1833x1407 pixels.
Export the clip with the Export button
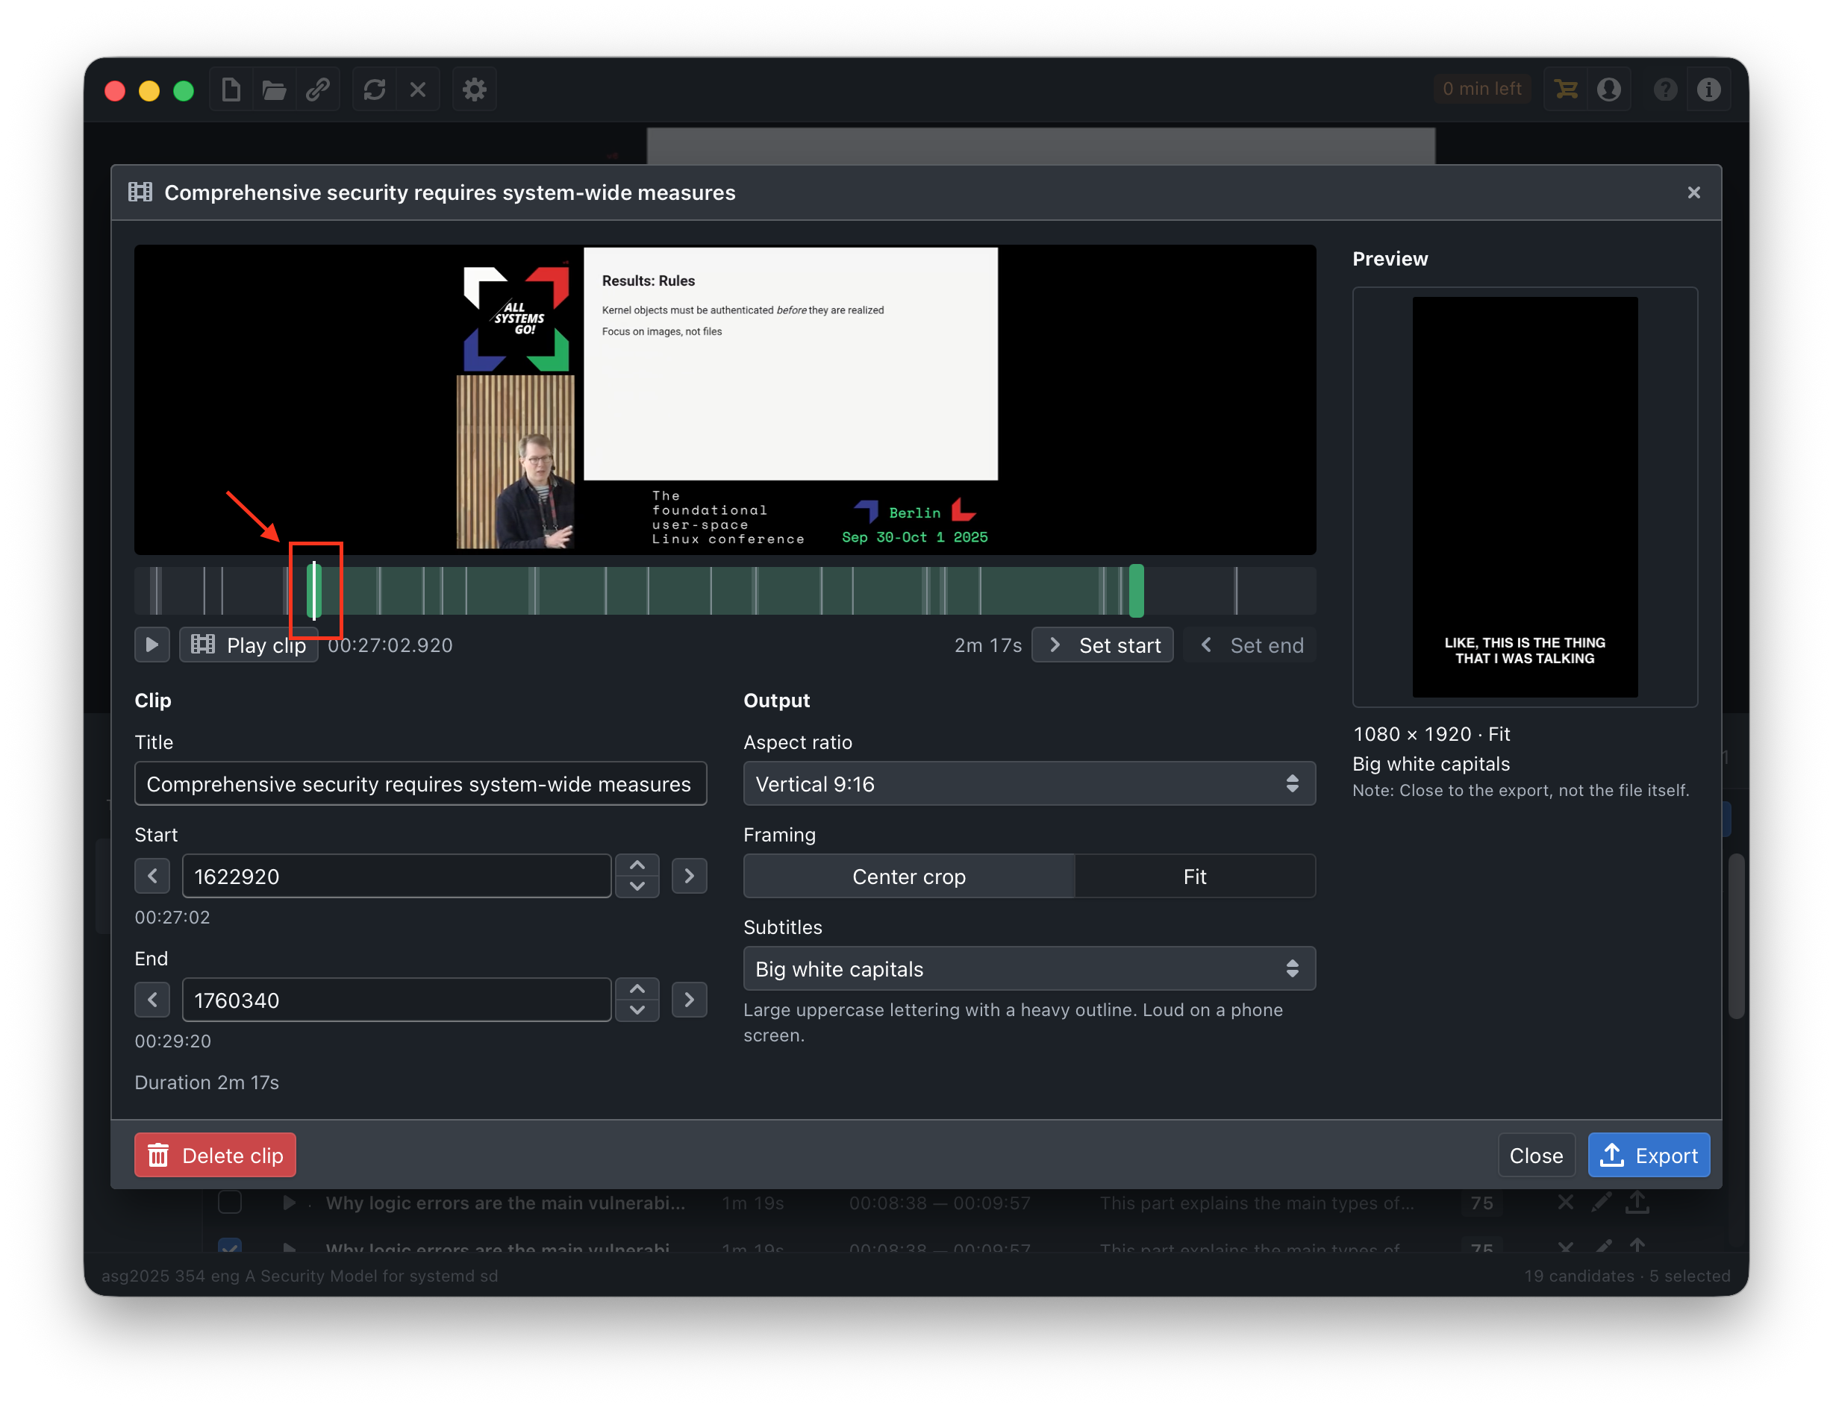[1649, 1156]
